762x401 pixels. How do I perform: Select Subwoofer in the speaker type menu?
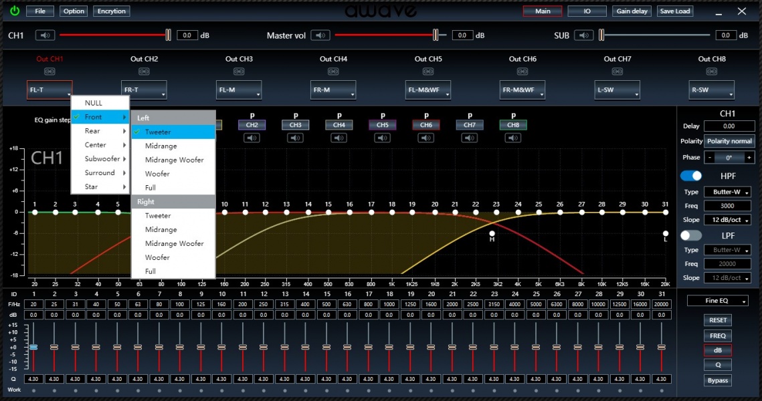click(102, 159)
